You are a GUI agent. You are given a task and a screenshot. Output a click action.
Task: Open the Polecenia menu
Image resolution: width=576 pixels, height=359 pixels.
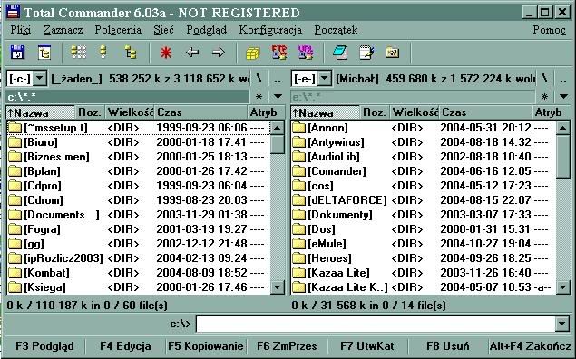(x=118, y=30)
